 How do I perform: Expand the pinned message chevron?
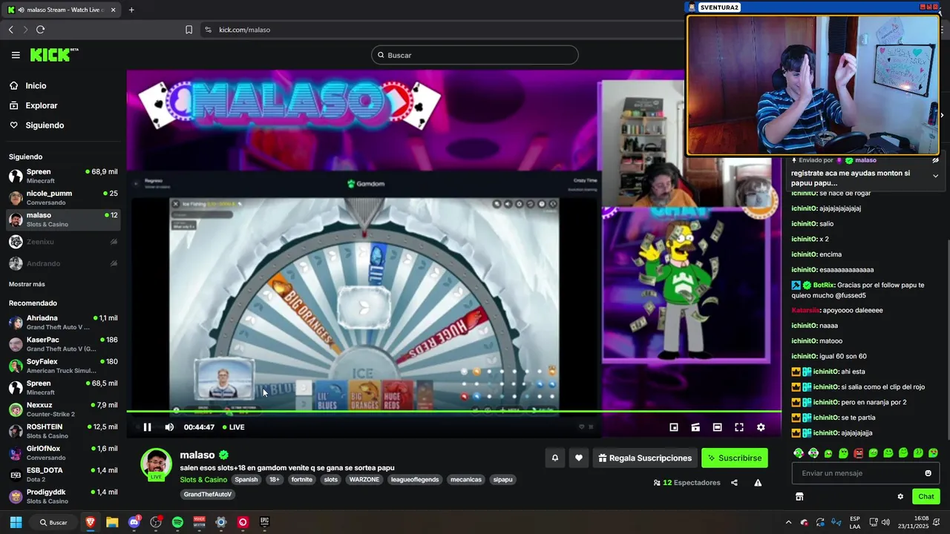tap(935, 176)
